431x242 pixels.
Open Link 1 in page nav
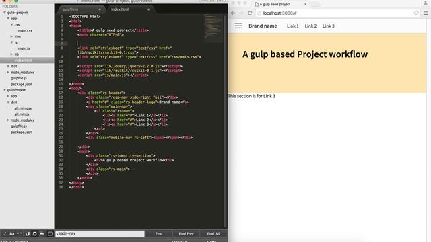pos(293,26)
